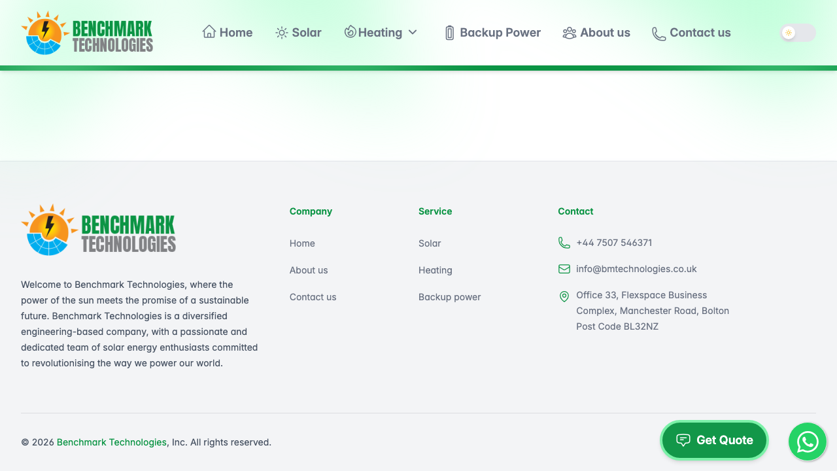Select Heating under the Service column

pyautogui.click(x=435, y=270)
